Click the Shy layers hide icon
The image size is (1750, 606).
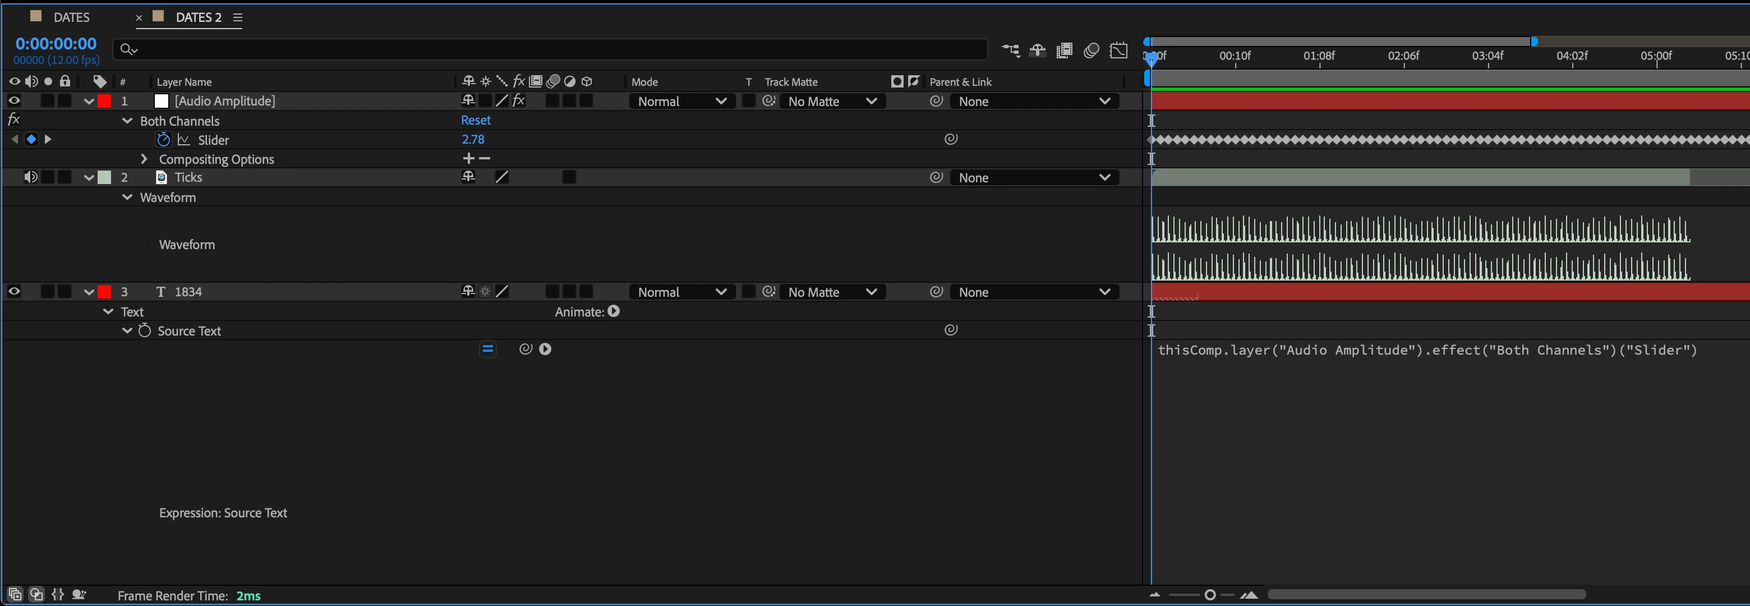(x=1037, y=51)
